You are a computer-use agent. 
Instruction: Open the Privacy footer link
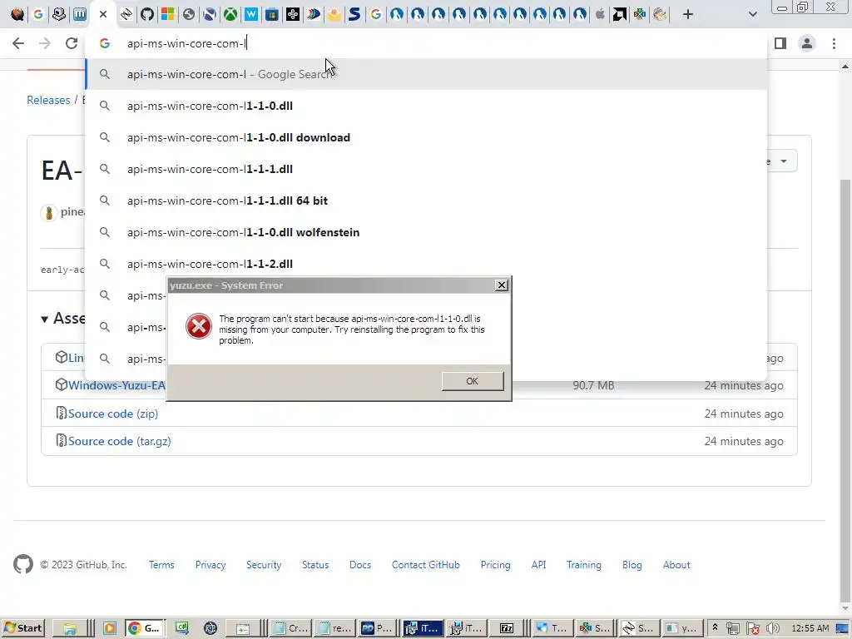coord(211,565)
